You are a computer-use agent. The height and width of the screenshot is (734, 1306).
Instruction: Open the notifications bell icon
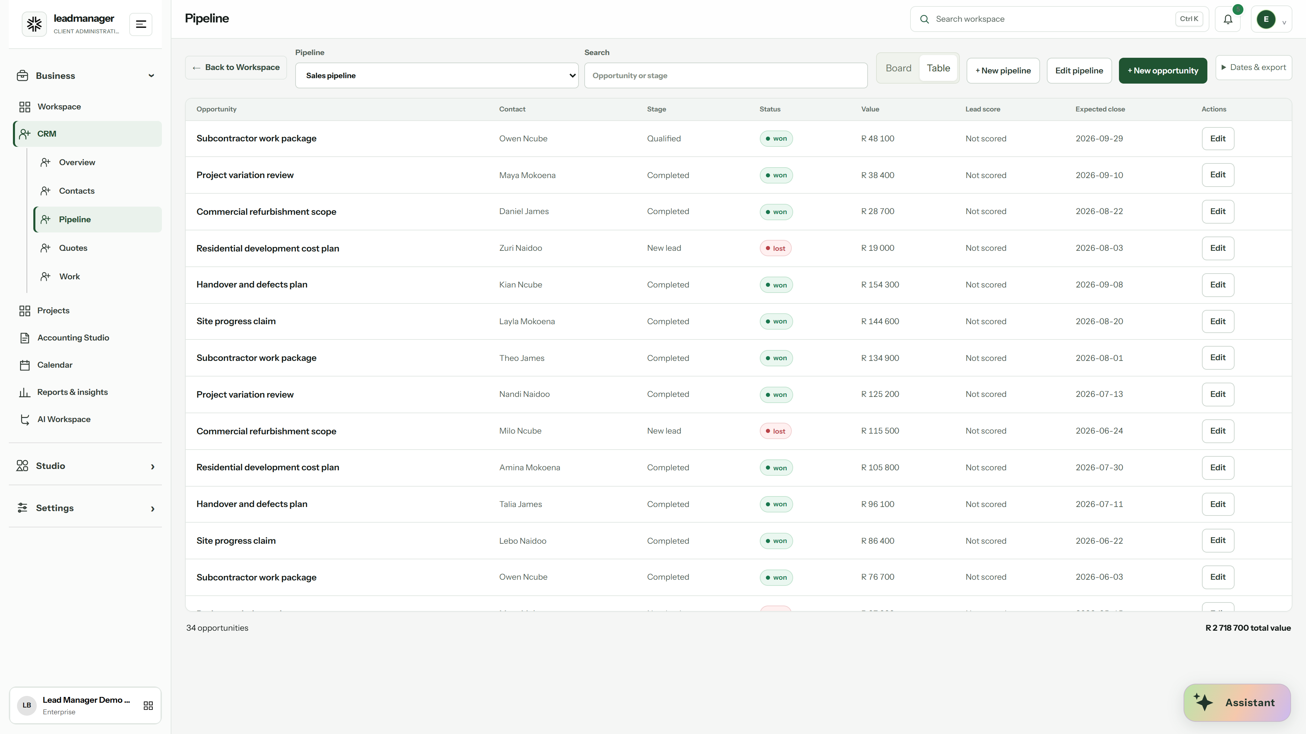[1227, 19]
